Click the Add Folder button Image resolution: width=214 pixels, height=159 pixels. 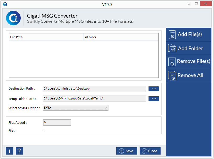pos(189,48)
